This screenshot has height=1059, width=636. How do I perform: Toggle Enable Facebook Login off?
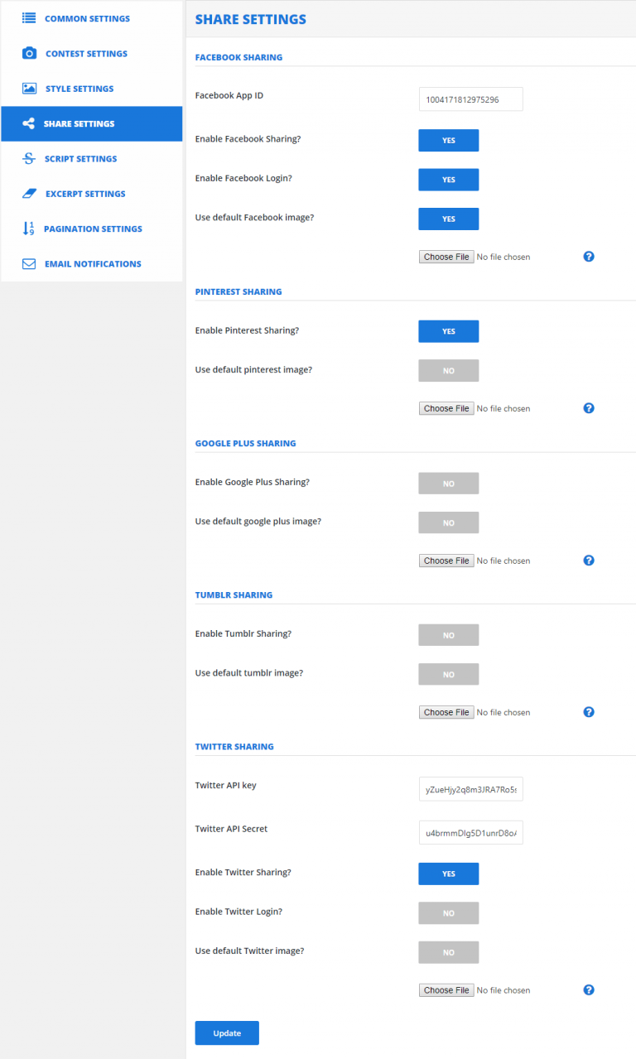pyautogui.click(x=449, y=180)
